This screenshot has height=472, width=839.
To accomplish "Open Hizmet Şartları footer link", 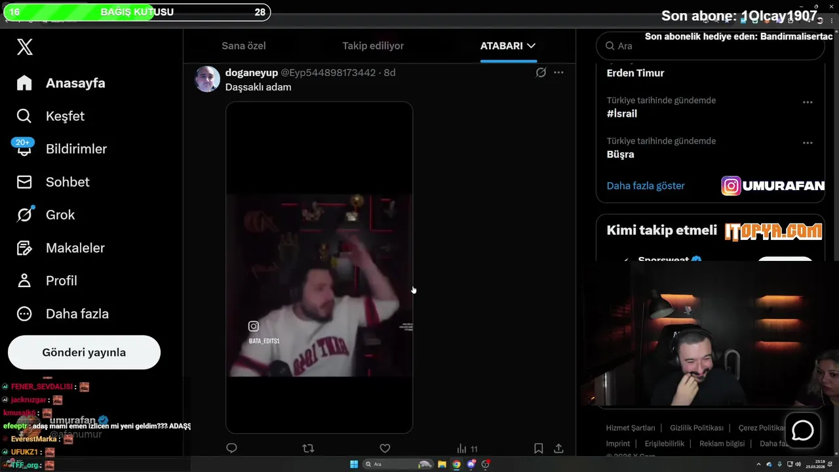I will (631, 428).
